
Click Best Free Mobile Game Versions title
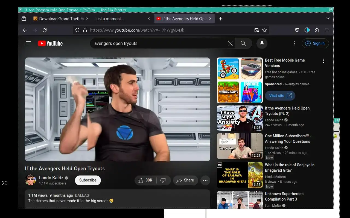tap(285, 63)
